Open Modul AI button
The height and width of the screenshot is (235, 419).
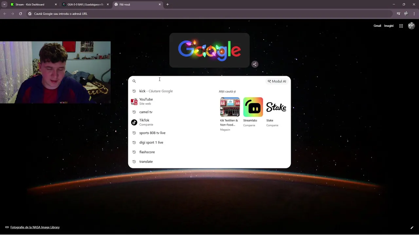click(x=277, y=81)
